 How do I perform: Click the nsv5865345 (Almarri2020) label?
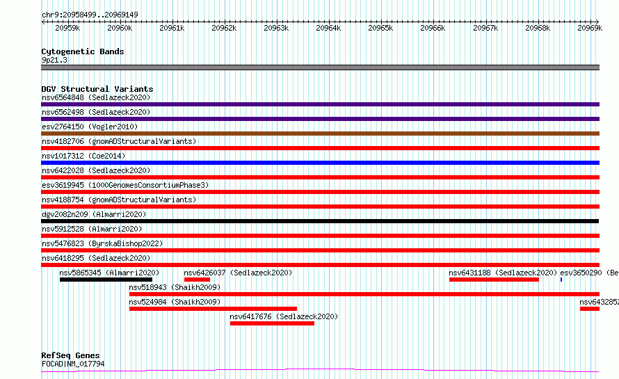(x=109, y=273)
